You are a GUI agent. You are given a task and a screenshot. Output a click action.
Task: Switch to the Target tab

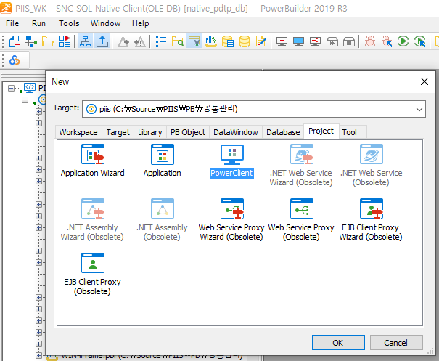pos(118,132)
